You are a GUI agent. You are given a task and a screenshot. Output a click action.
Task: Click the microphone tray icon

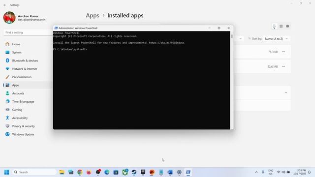click(263, 172)
